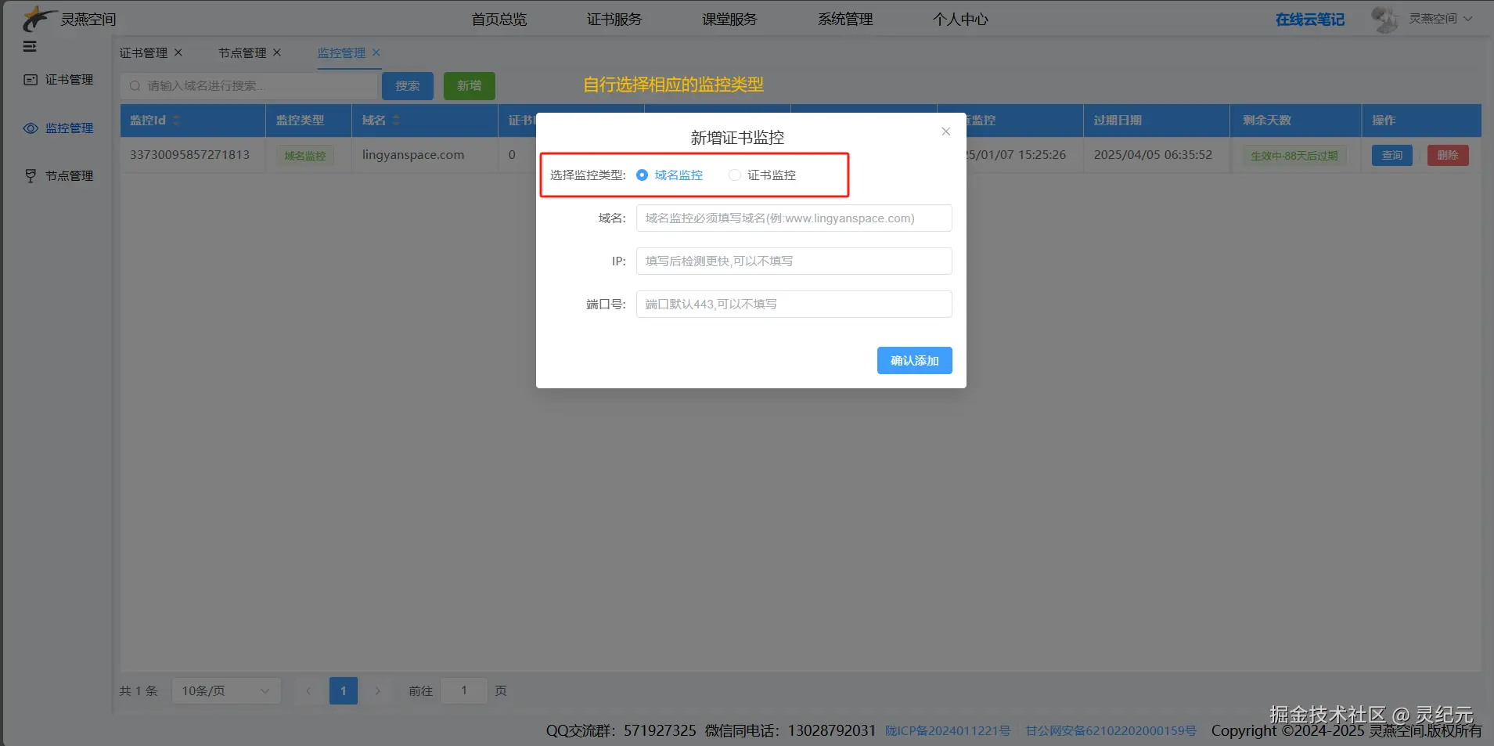Click the 共 1 条 total count text
Screen dimensions: 1494x746
coord(139,691)
